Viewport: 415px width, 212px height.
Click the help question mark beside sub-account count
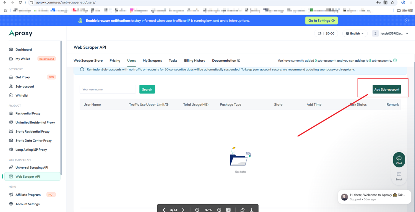tap(395, 60)
